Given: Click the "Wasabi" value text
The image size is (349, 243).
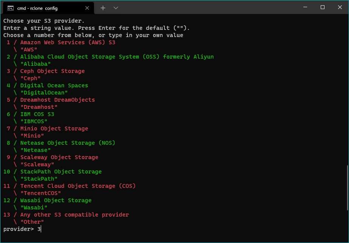Looking at the screenshot, I should pos(34,207).
